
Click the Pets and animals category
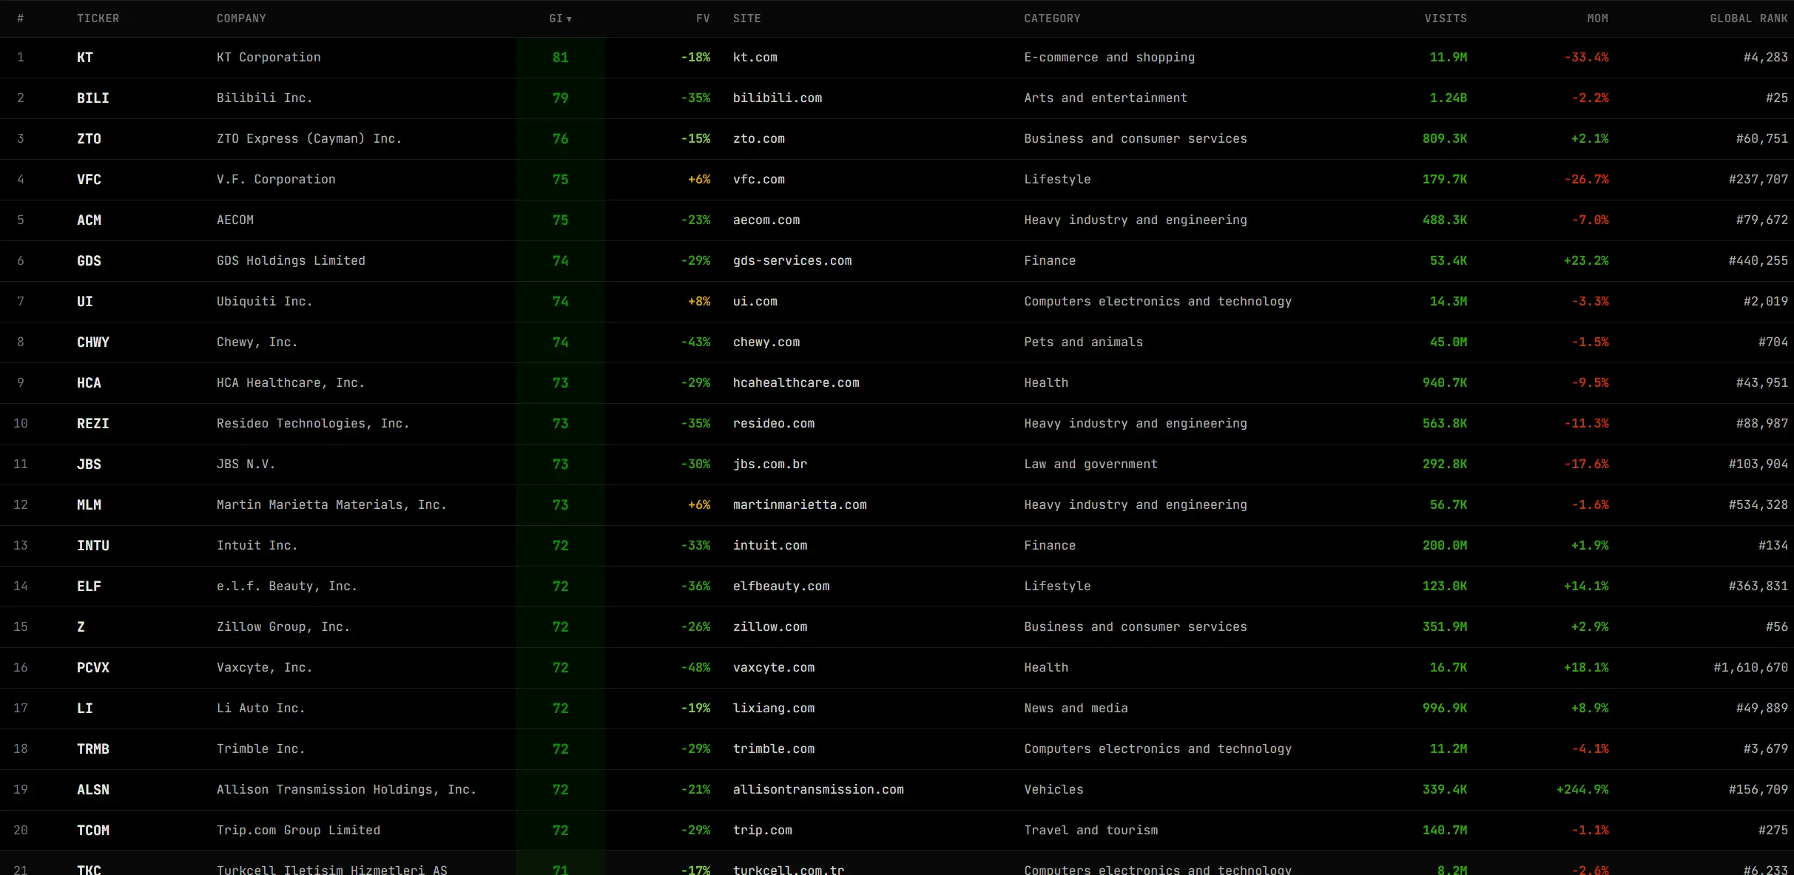tap(1083, 342)
